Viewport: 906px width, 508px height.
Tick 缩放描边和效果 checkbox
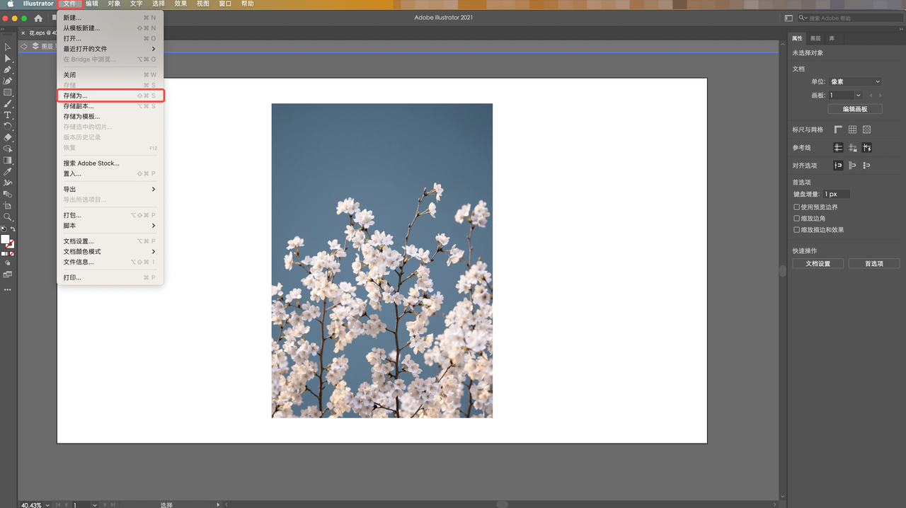click(x=796, y=230)
